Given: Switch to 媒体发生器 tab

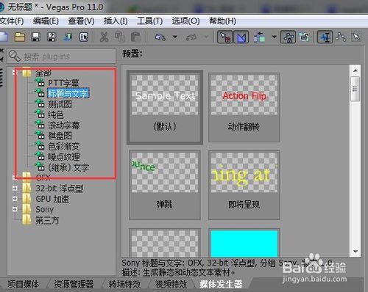Looking at the screenshot, I should click(221, 284).
